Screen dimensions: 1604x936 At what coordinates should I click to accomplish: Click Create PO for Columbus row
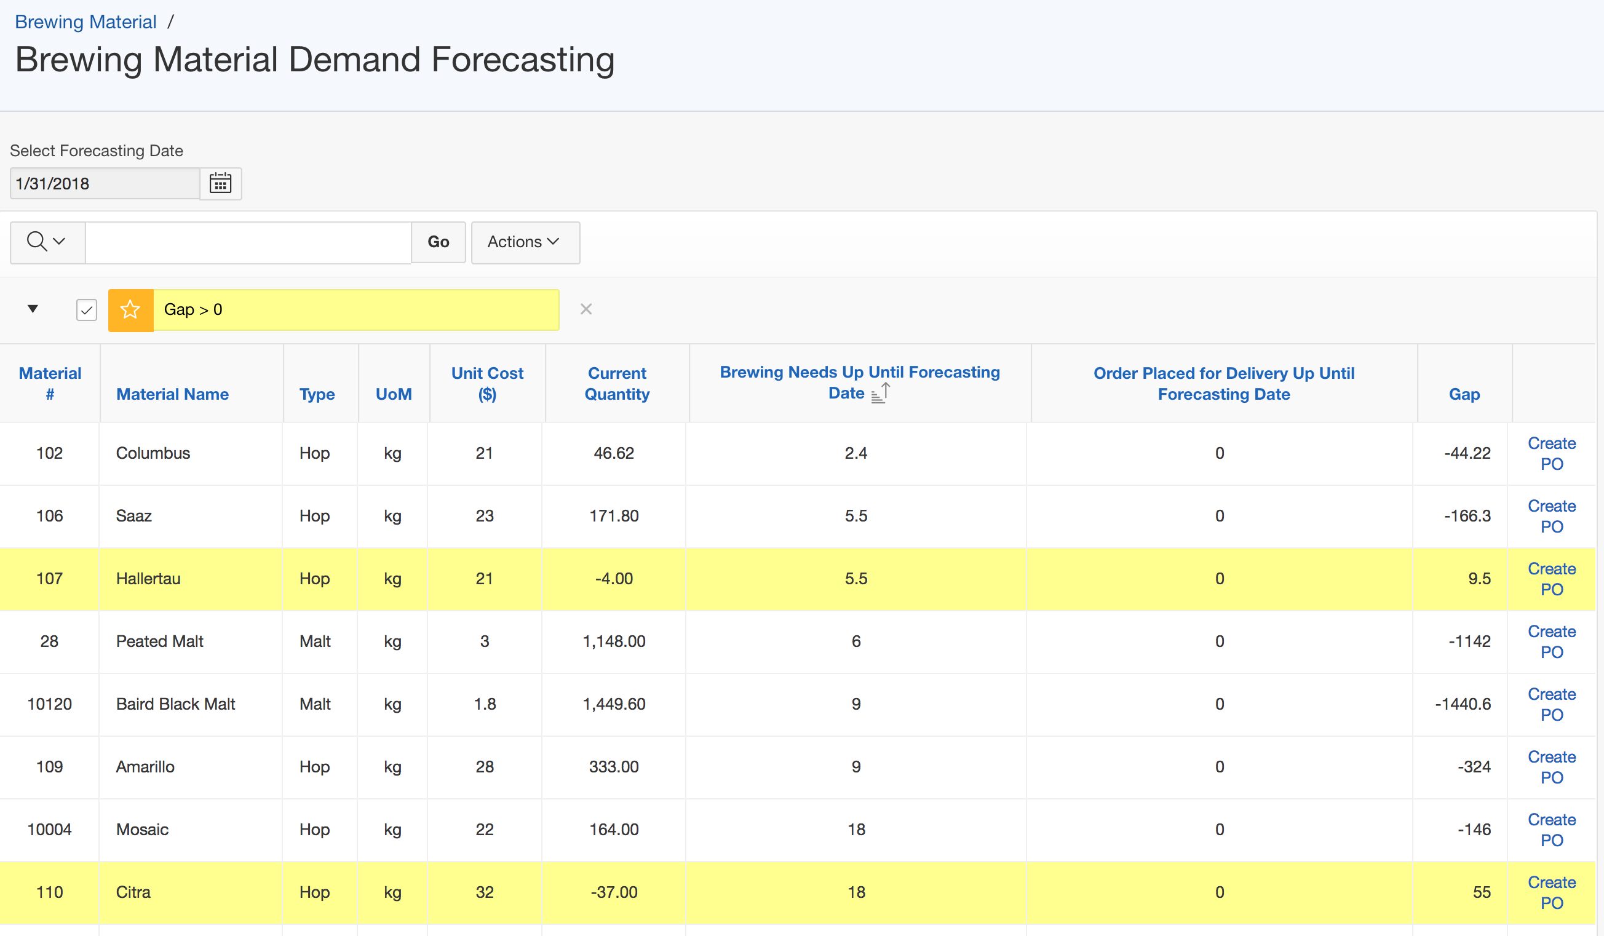[x=1550, y=453]
